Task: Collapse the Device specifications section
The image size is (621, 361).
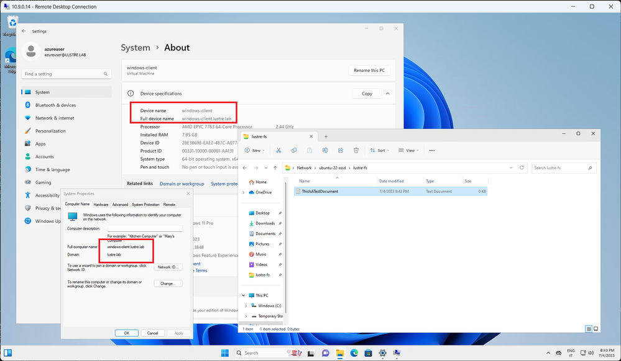Action: (x=388, y=94)
